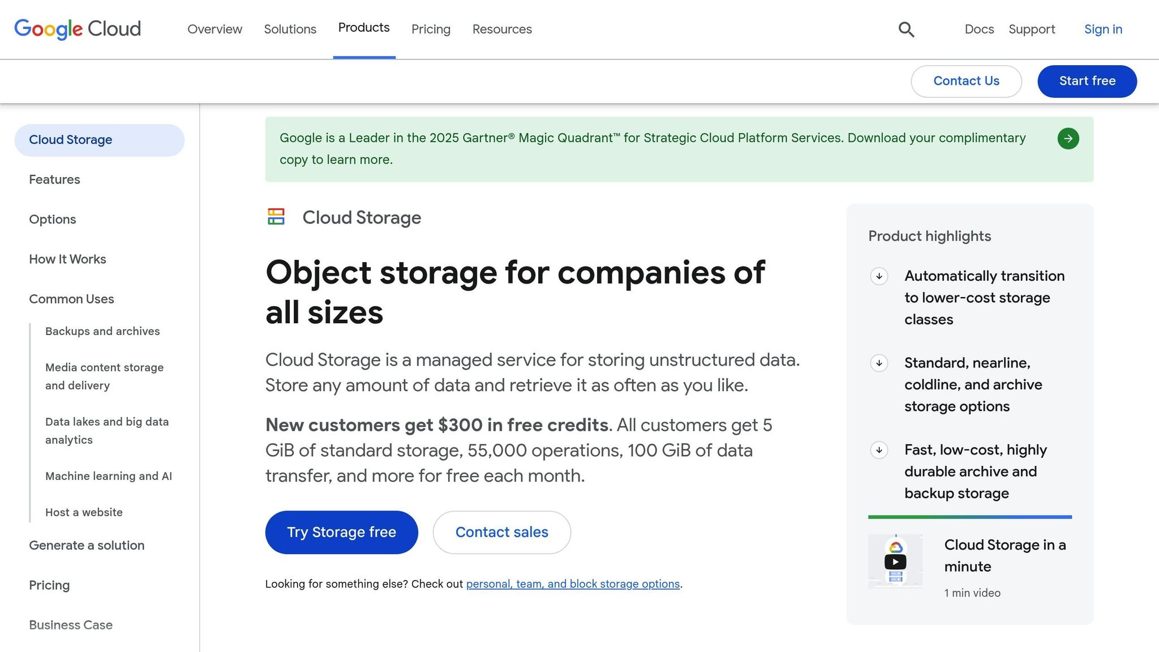Open Machine learning and AI sidebar item
Image resolution: width=1159 pixels, height=652 pixels.
pos(109,476)
